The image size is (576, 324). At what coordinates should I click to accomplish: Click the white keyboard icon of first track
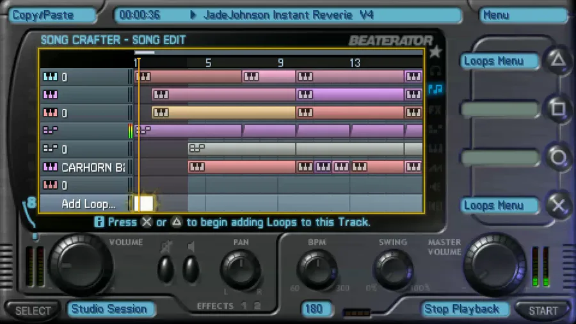tap(51, 76)
